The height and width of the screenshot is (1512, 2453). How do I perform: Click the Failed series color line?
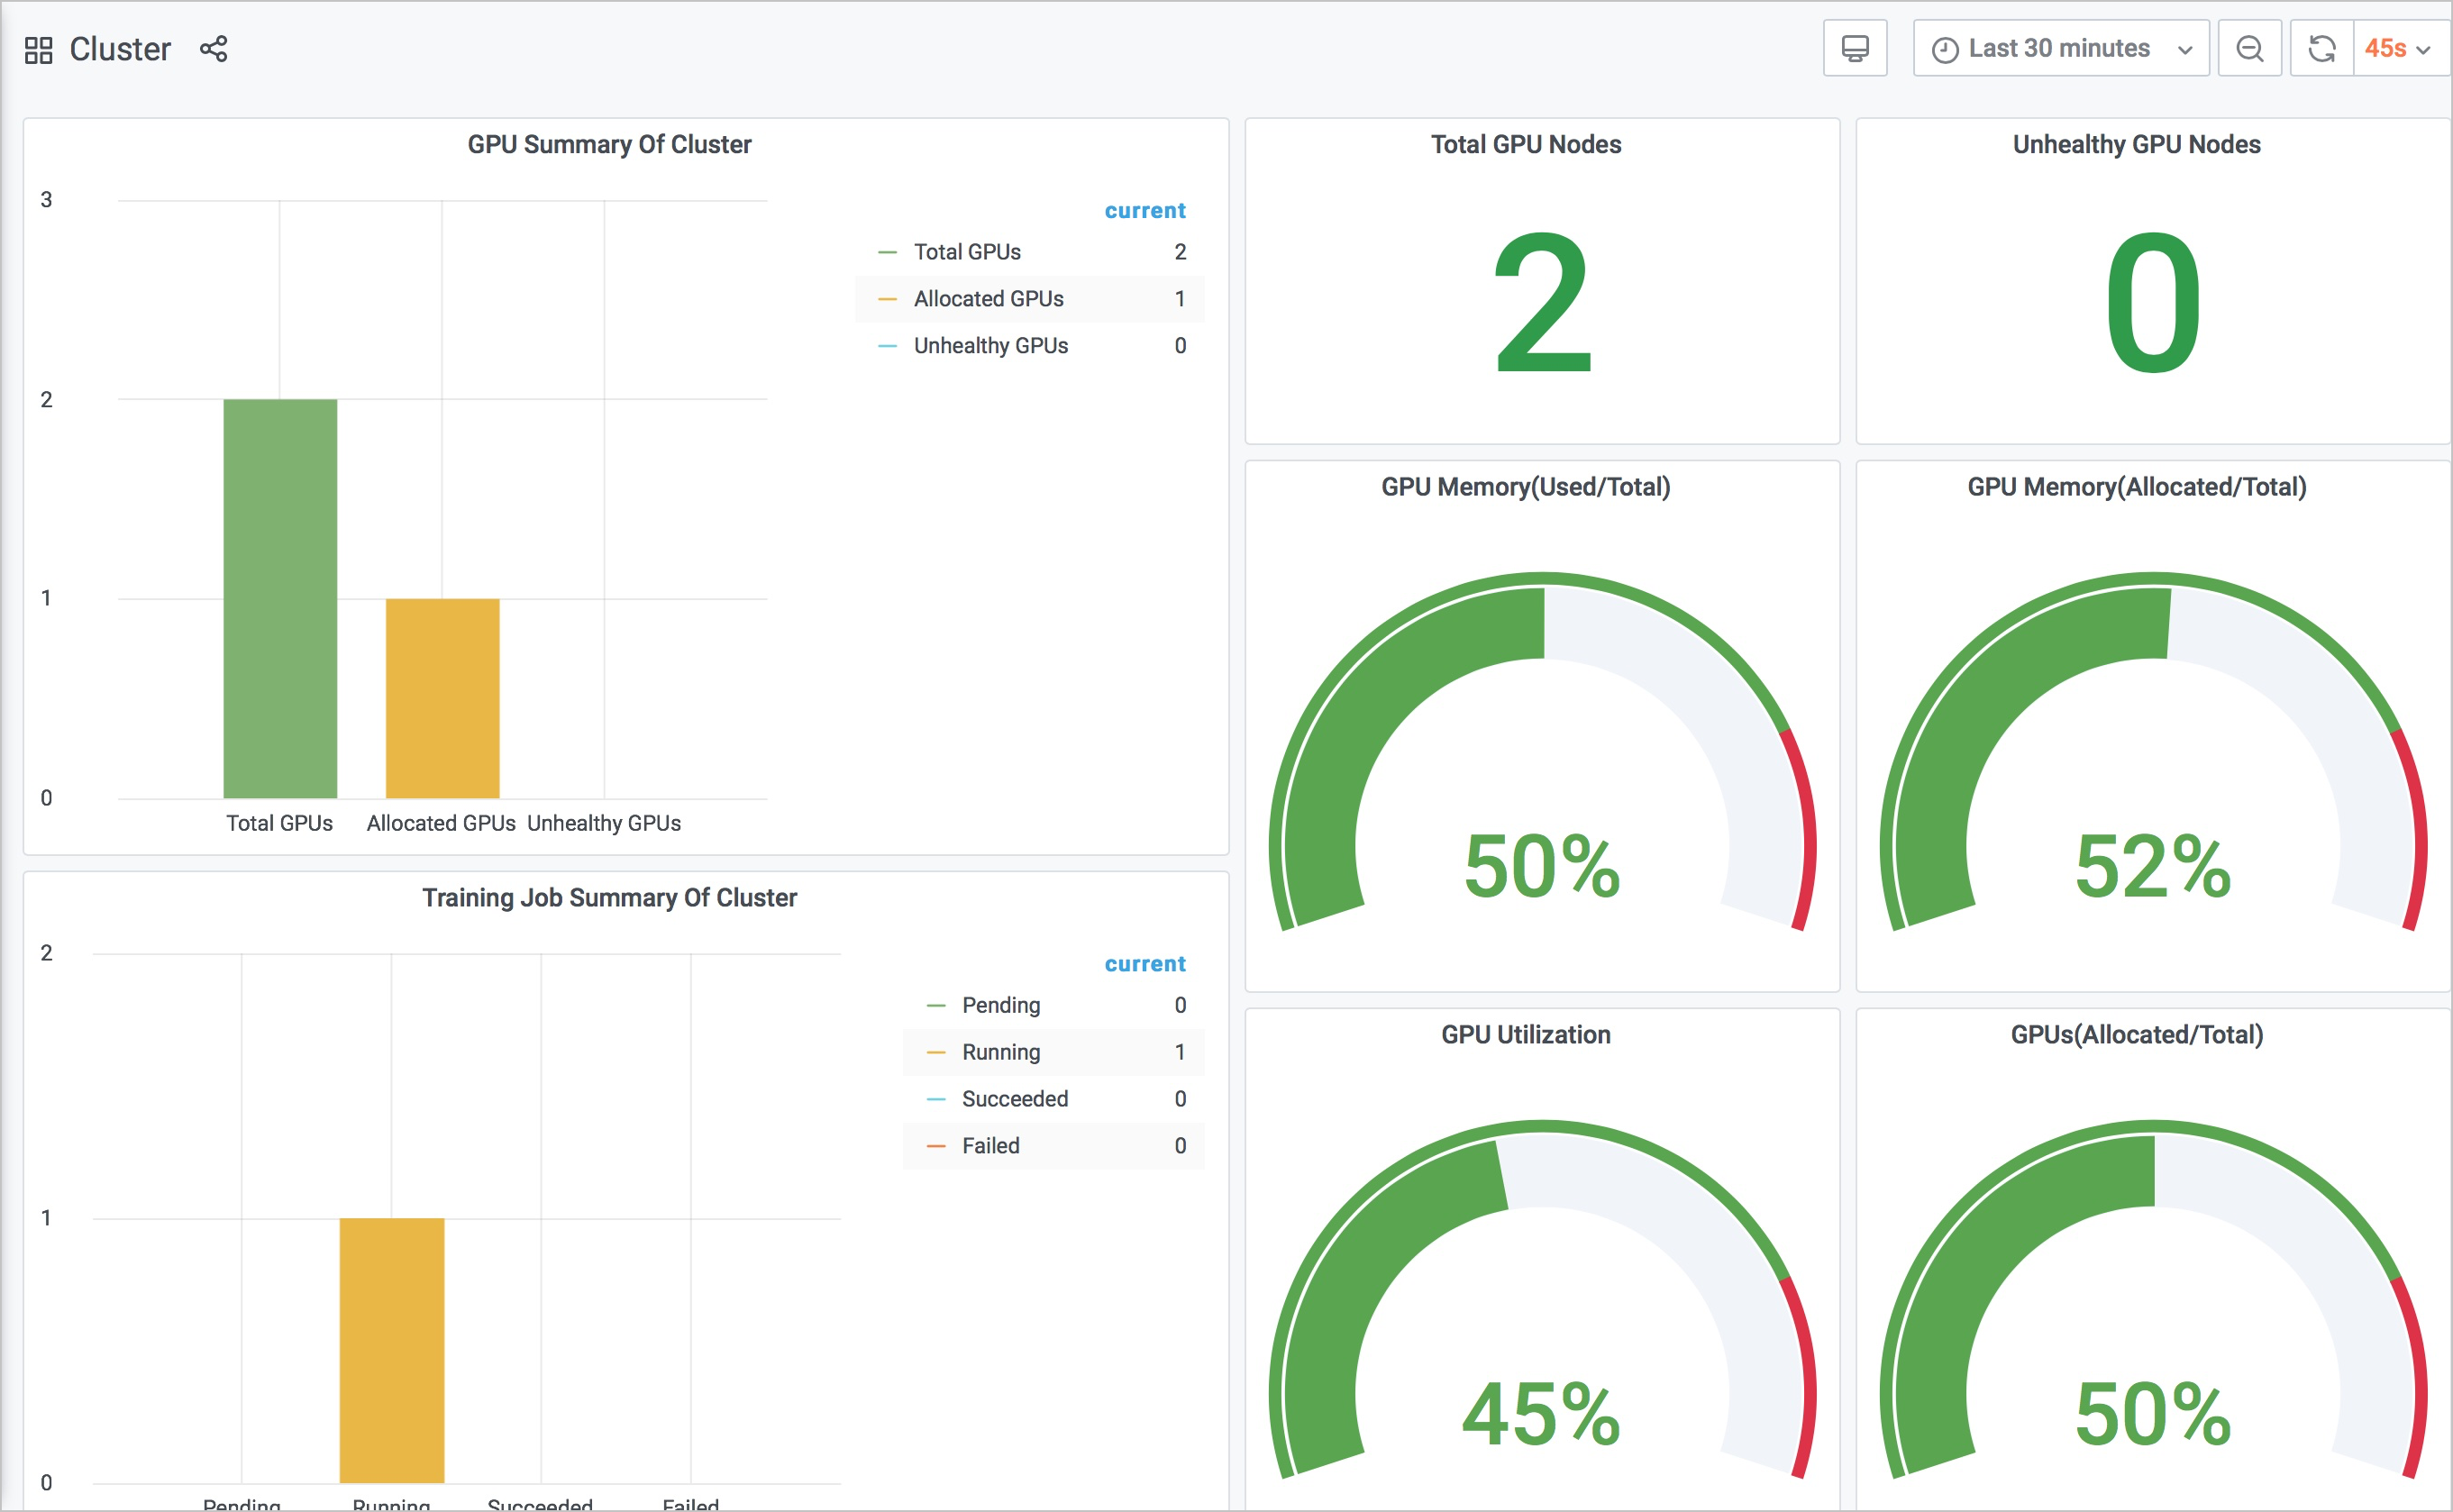(936, 1146)
